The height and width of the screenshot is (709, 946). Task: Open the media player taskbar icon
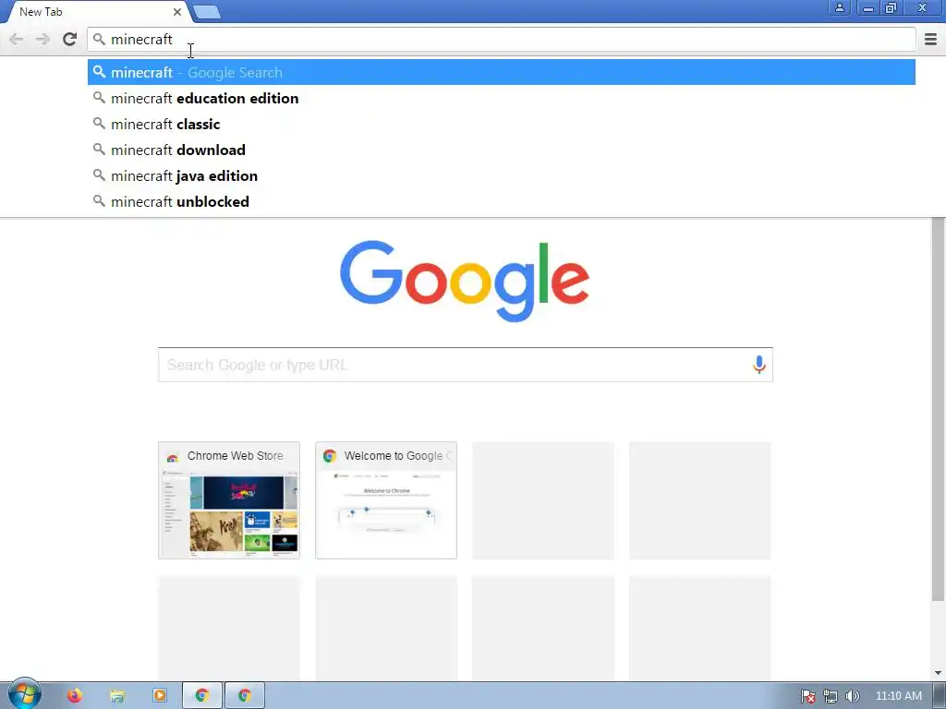160,696
